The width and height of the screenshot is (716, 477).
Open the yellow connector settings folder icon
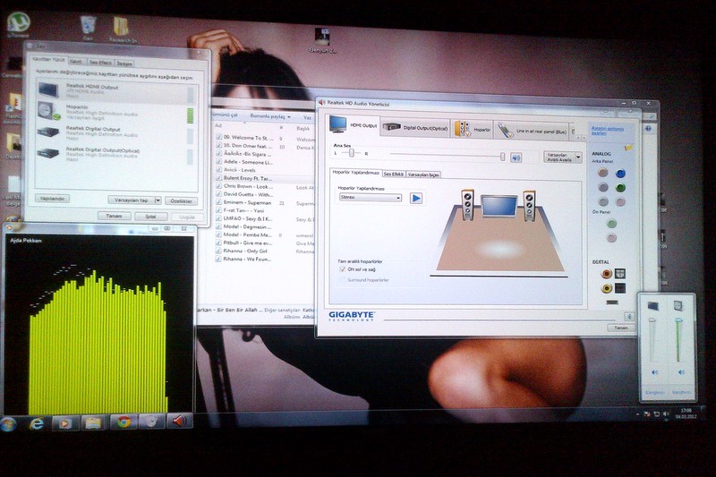click(629, 148)
